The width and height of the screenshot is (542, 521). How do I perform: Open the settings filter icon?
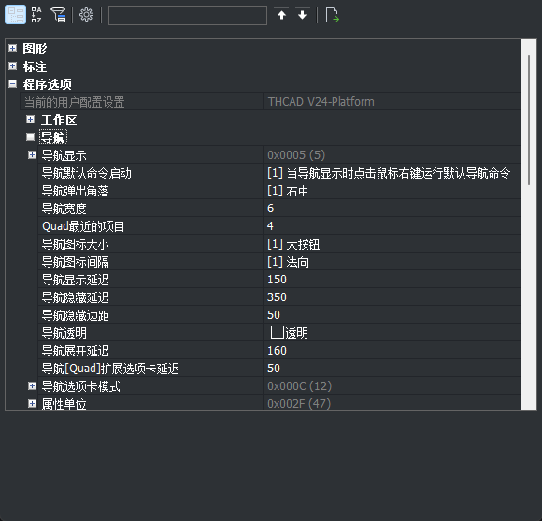click(58, 15)
